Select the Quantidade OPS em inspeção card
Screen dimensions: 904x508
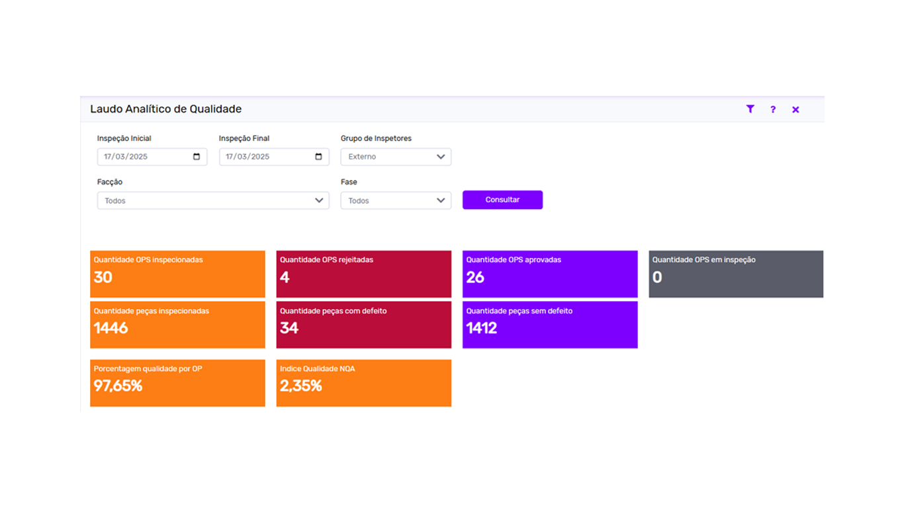pyautogui.click(x=736, y=274)
